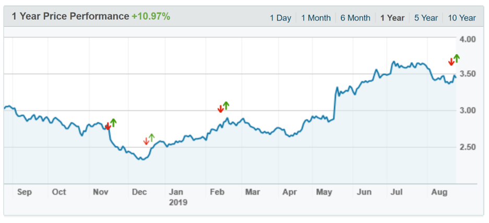The width and height of the screenshot is (489, 223).
Task: Show the 6 Month price chart
Action: [355, 18]
